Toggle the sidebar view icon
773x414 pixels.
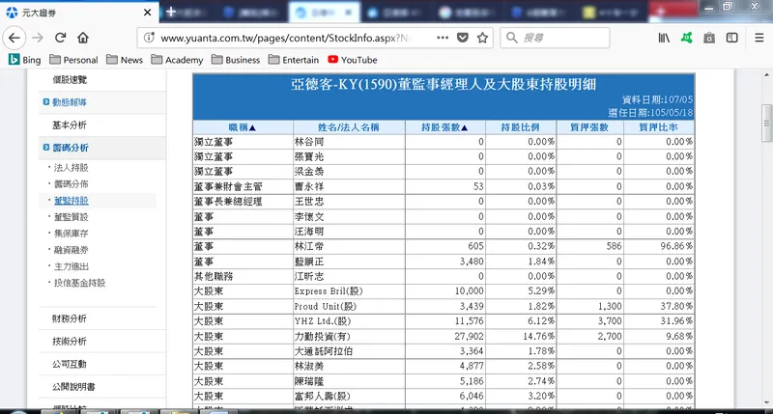coord(732,38)
